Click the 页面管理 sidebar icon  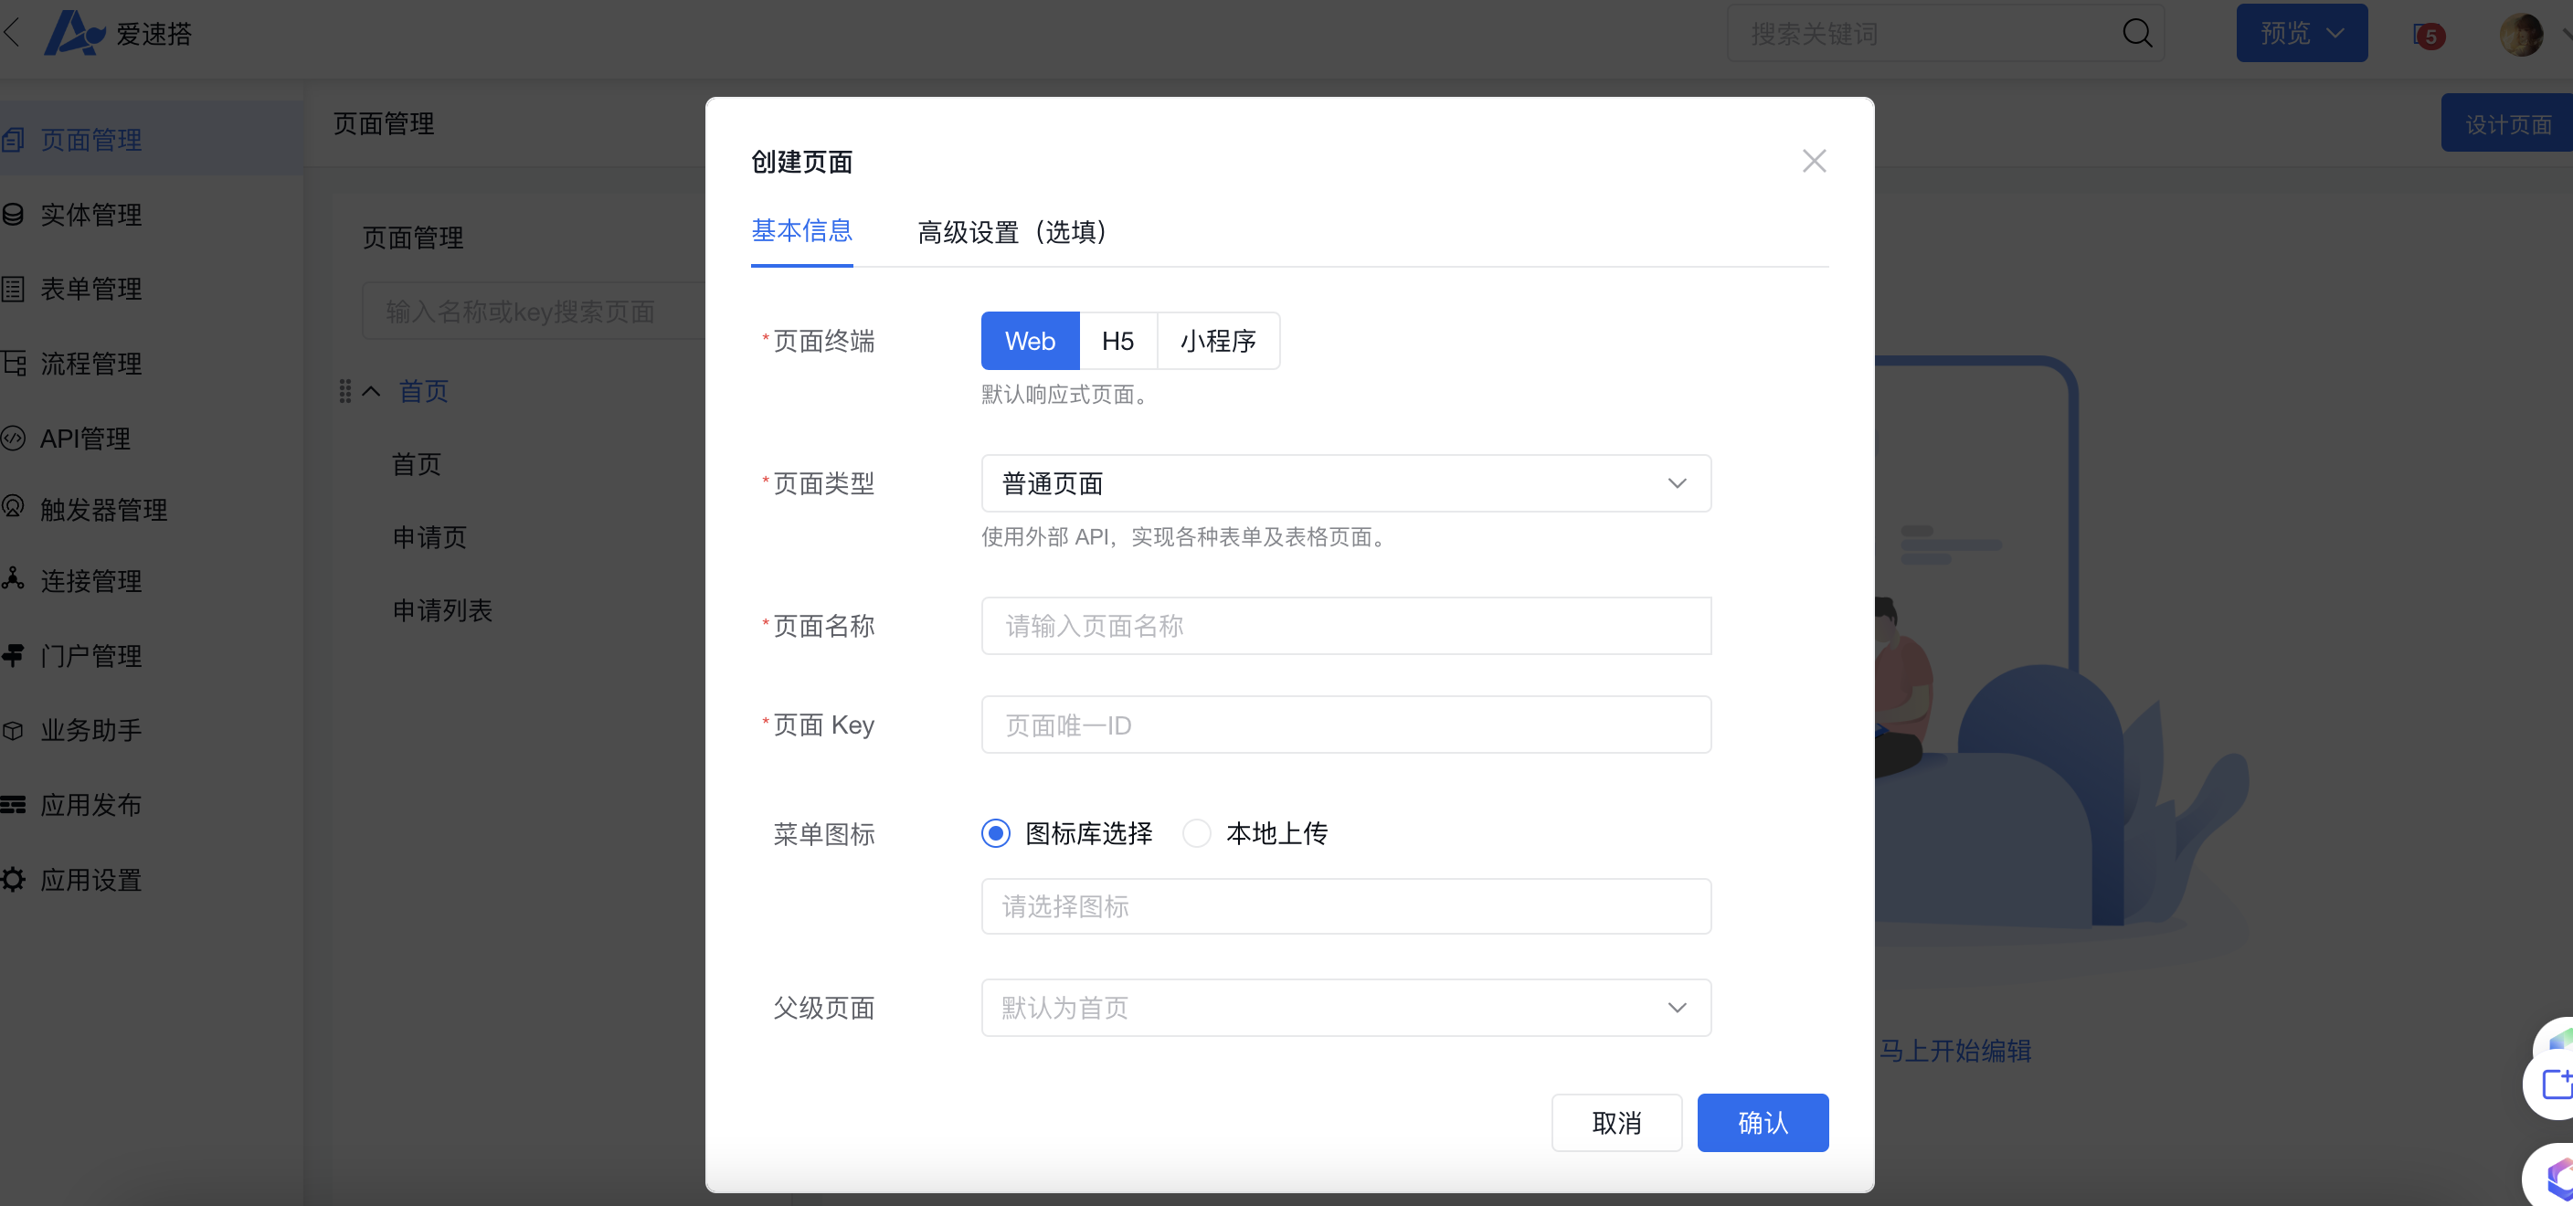[13, 139]
